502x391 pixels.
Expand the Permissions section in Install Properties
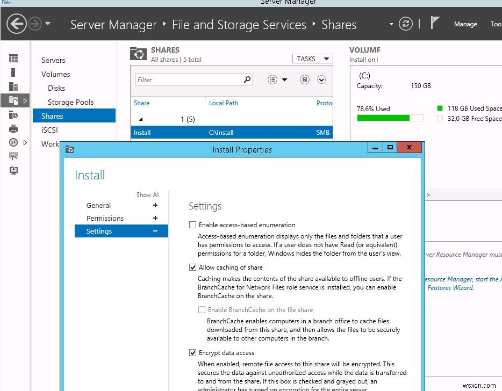pos(155,218)
